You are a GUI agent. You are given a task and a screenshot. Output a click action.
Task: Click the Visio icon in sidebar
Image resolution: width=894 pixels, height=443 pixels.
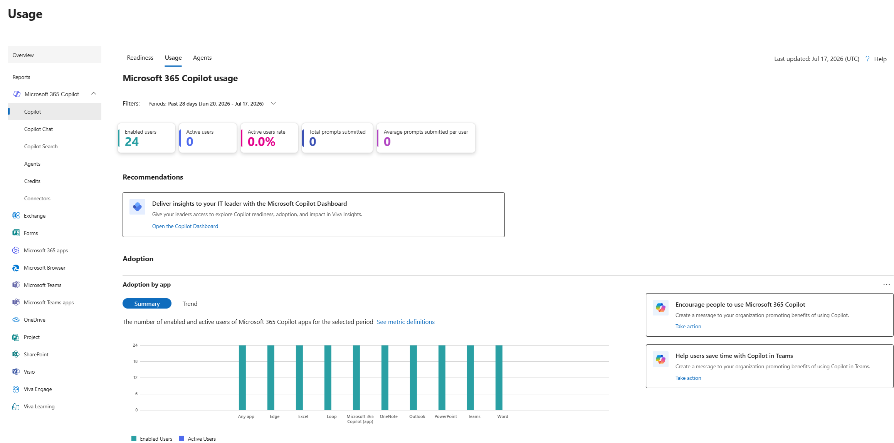click(x=16, y=372)
